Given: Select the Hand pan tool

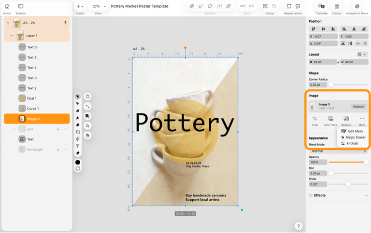Looking at the screenshot, I should pyautogui.click(x=87, y=136).
